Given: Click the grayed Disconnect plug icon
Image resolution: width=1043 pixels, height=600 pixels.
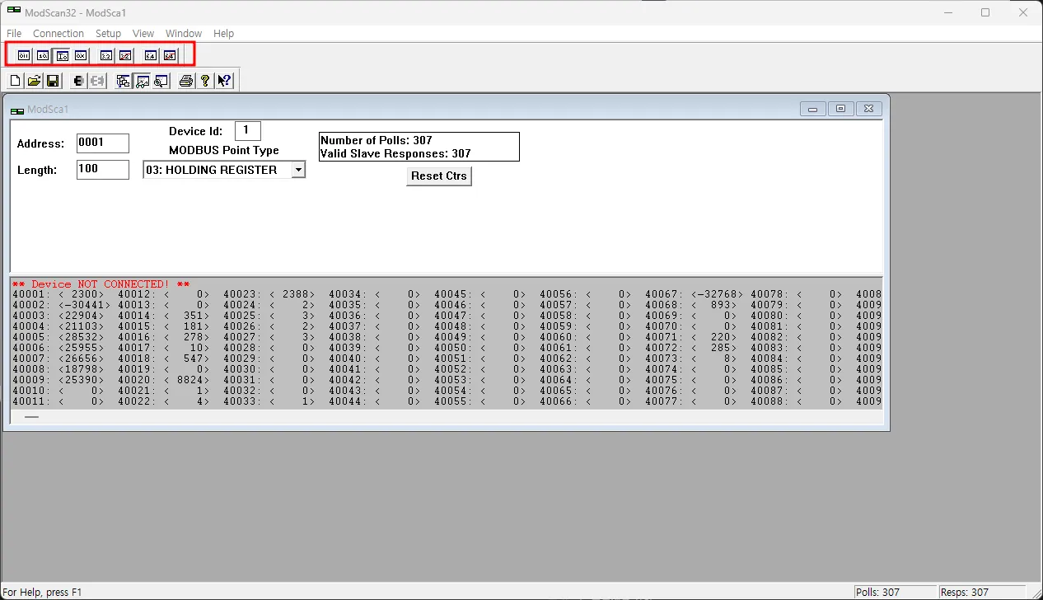Looking at the screenshot, I should (97, 81).
